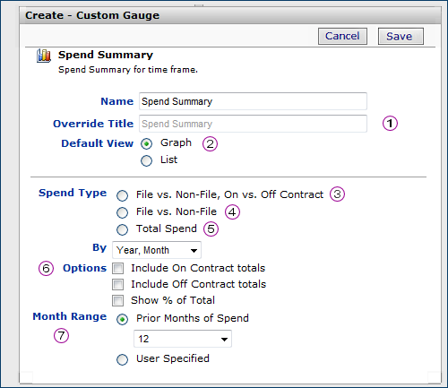448x388 pixels.
Task: Click the circled number 3 callout marker
Action: (x=337, y=194)
